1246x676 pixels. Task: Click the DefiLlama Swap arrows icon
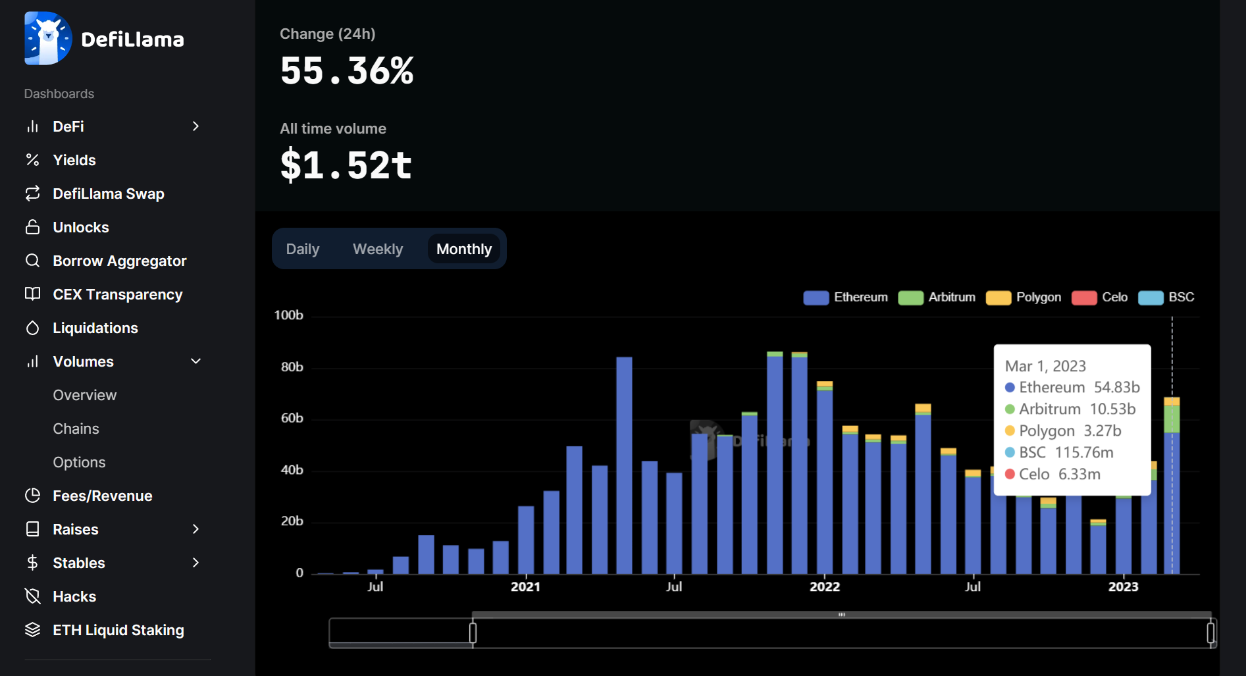pyautogui.click(x=32, y=194)
